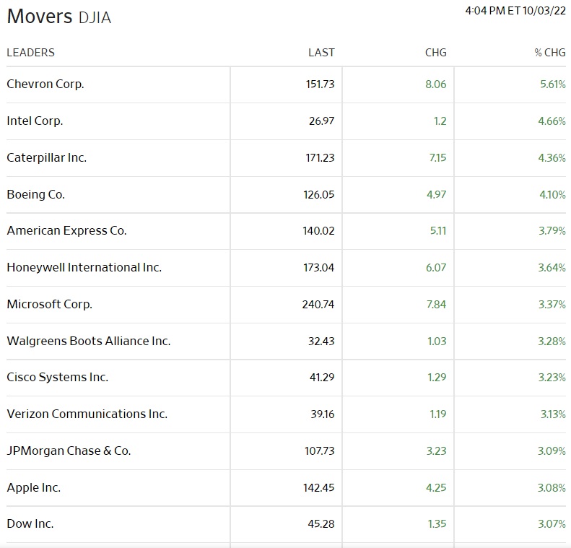Viewport: 571px width, 548px height.
Task: Click the % CHG column header
Action: (550, 53)
